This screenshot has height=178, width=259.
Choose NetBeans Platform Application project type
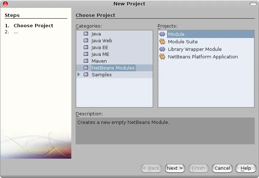coord(203,57)
